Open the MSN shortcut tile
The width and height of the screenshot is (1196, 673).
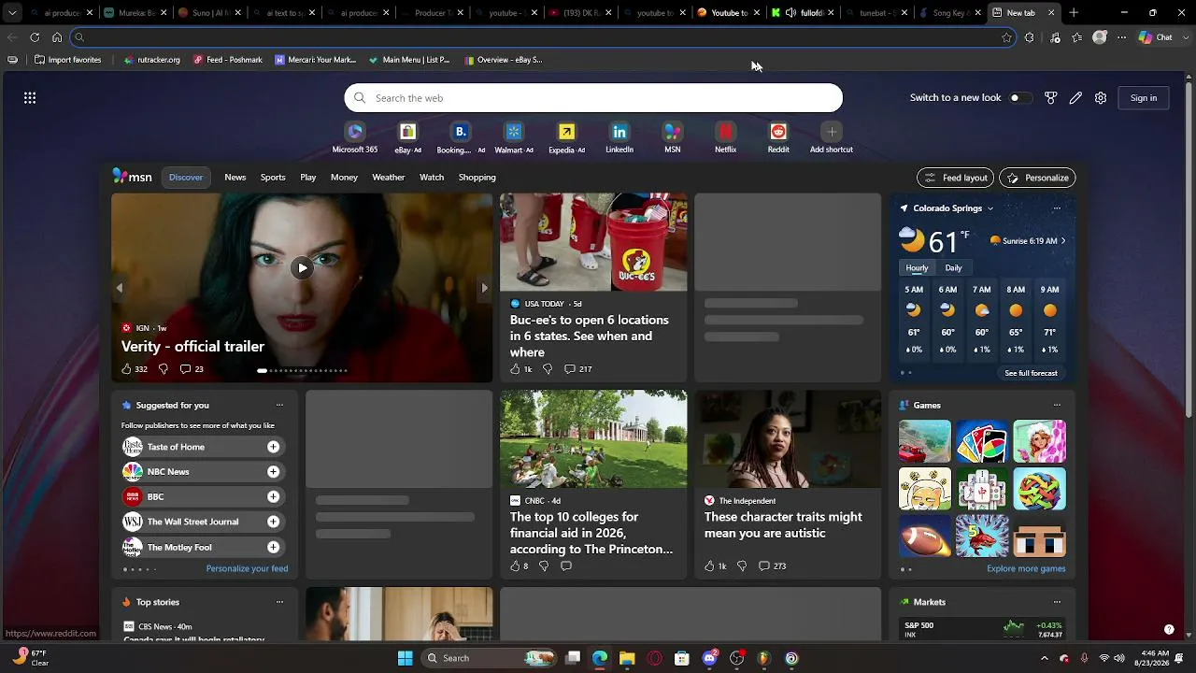[x=673, y=136]
